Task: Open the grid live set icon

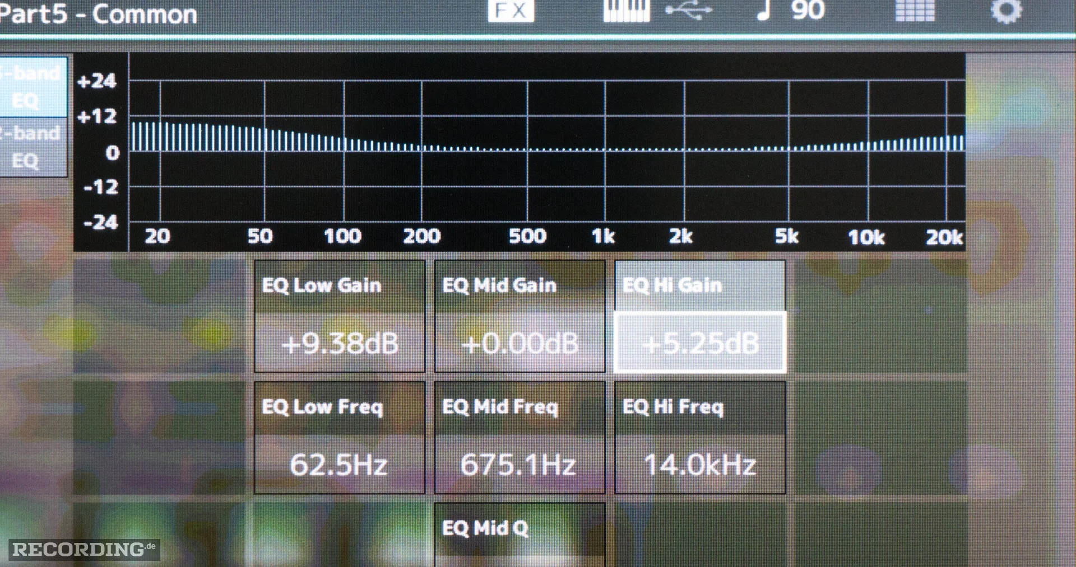Action: pyautogui.click(x=915, y=10)
